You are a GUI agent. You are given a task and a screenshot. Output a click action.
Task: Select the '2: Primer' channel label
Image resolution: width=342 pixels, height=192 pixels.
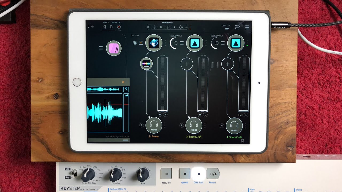[x=154, y=137]
